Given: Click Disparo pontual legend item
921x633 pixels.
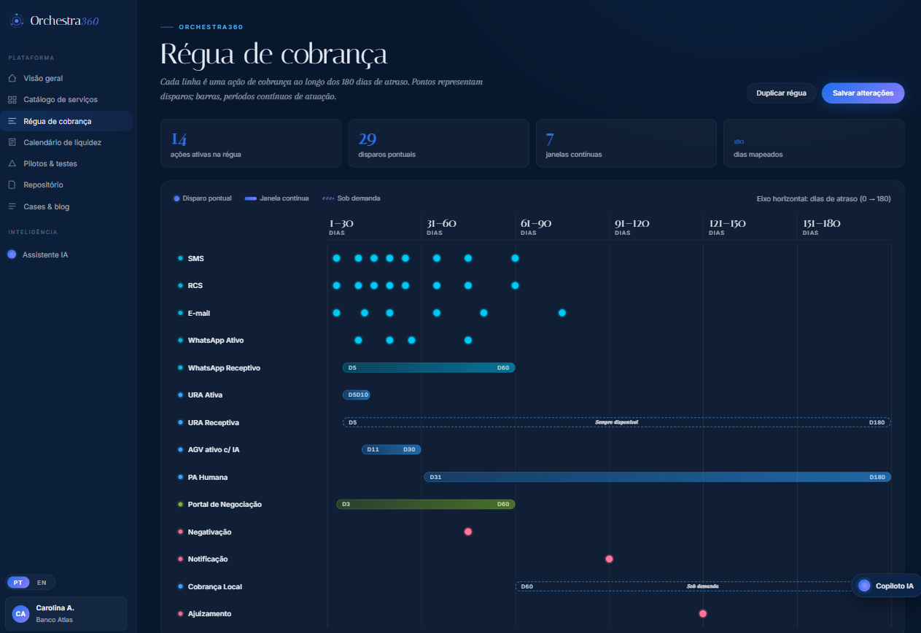Looking at the screenshot, I should pos(201,198).
